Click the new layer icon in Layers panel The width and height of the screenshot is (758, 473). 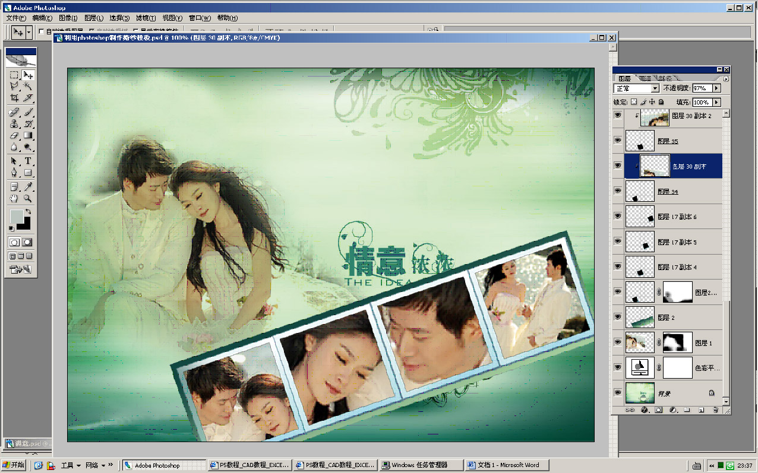tap(701, 410)
